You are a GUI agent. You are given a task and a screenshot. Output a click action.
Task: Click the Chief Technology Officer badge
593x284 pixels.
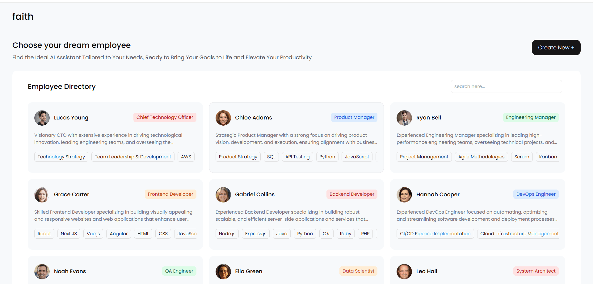[x=165, y=117]
